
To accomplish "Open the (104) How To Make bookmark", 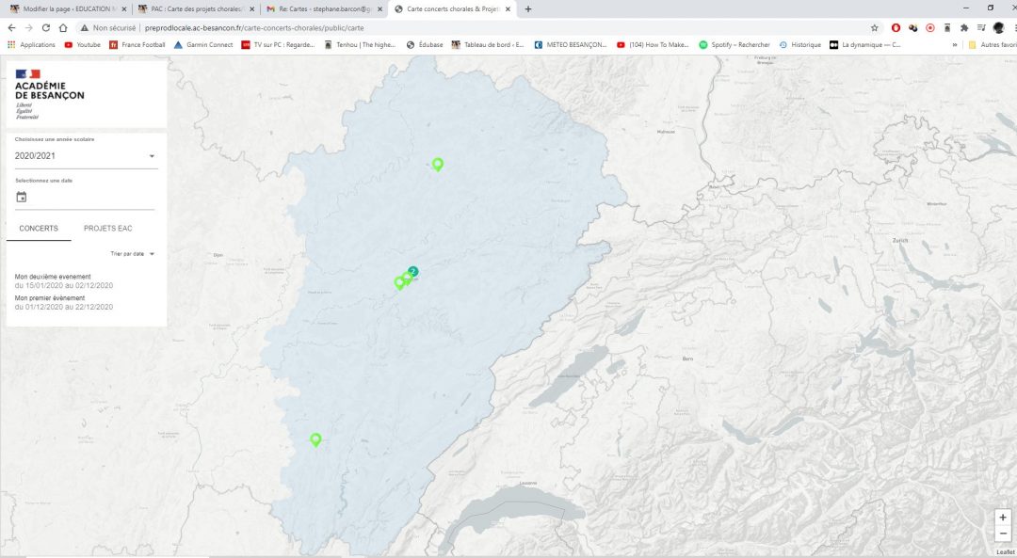I will [653, 45].
